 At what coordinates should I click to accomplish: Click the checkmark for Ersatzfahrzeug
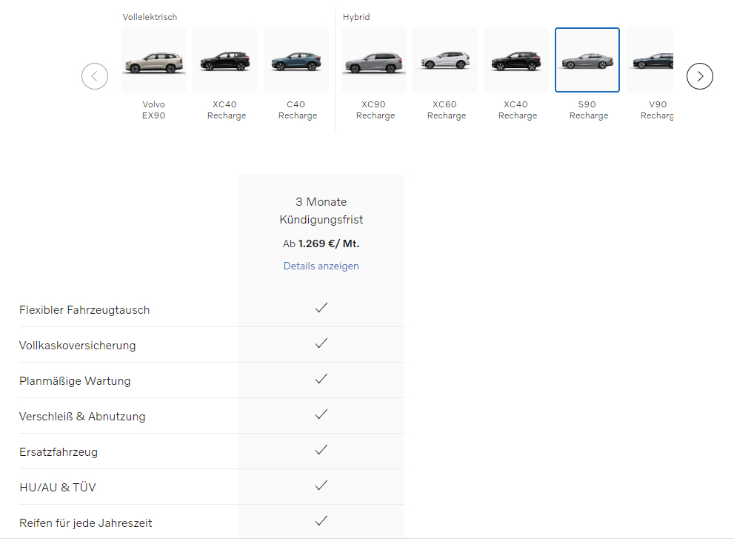click(x=321, y=450)
